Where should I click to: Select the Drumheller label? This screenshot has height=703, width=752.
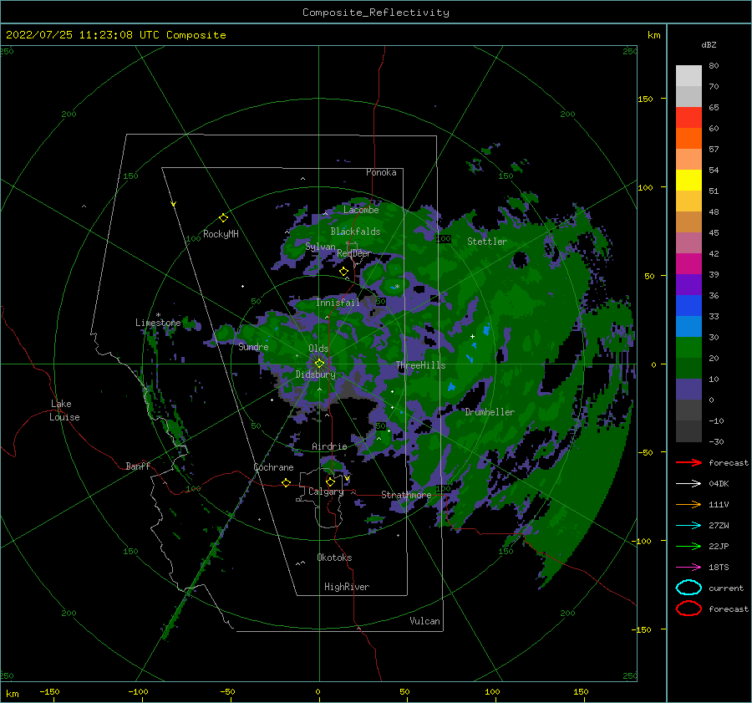[490, 412]
